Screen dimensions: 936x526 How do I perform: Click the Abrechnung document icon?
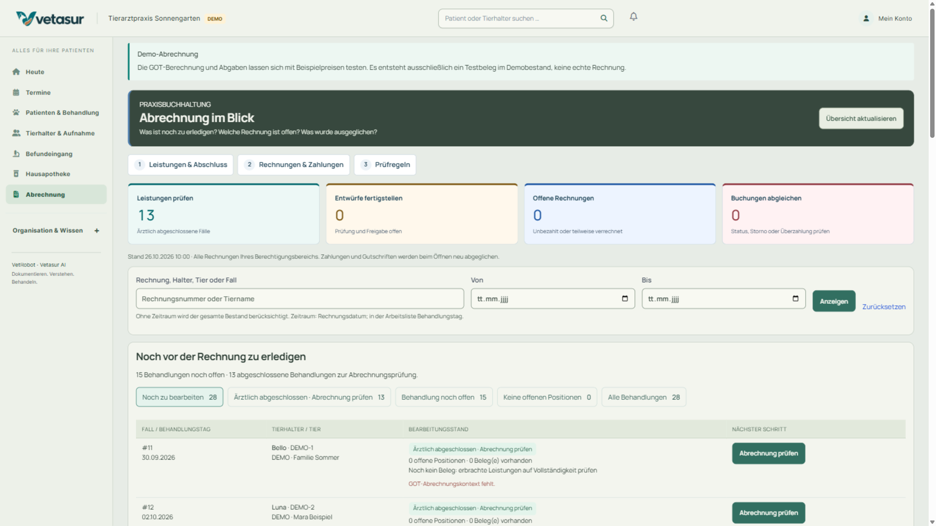tap(16, 195)
